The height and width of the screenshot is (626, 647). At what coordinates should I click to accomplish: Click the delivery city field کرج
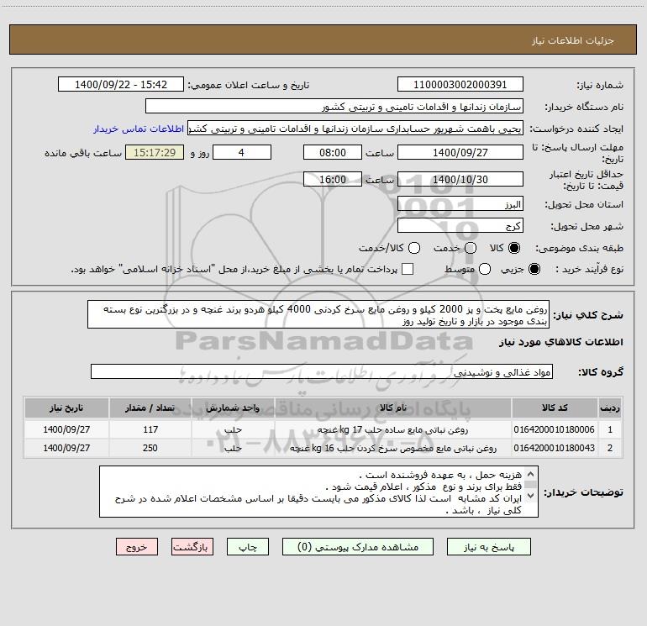tap(460, 225)
